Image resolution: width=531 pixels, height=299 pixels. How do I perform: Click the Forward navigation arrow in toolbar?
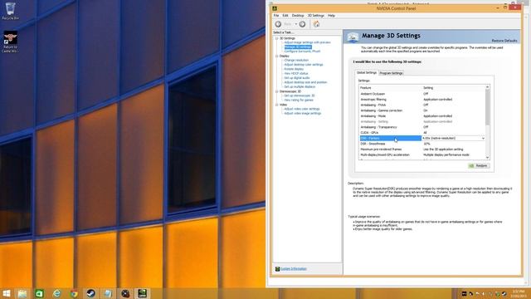[302, 24]
